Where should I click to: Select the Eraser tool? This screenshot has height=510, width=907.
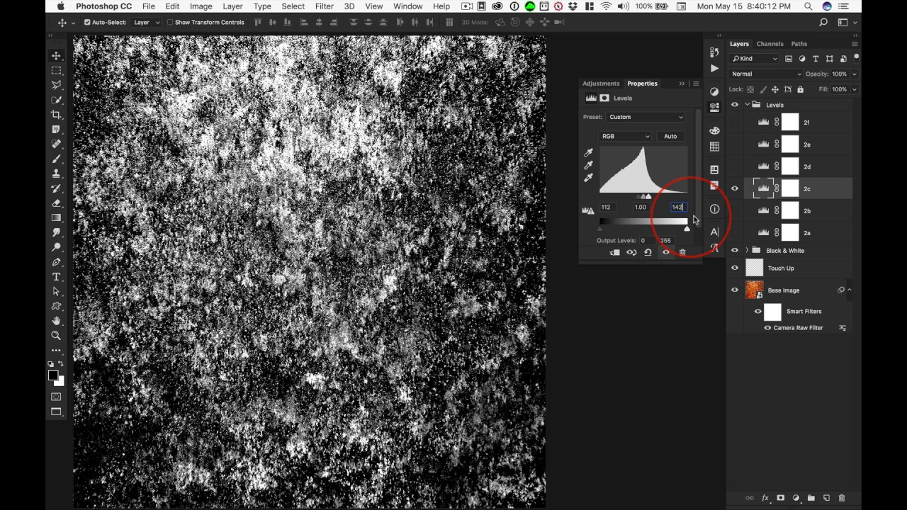pyautogui.click(x=56, y=203)
